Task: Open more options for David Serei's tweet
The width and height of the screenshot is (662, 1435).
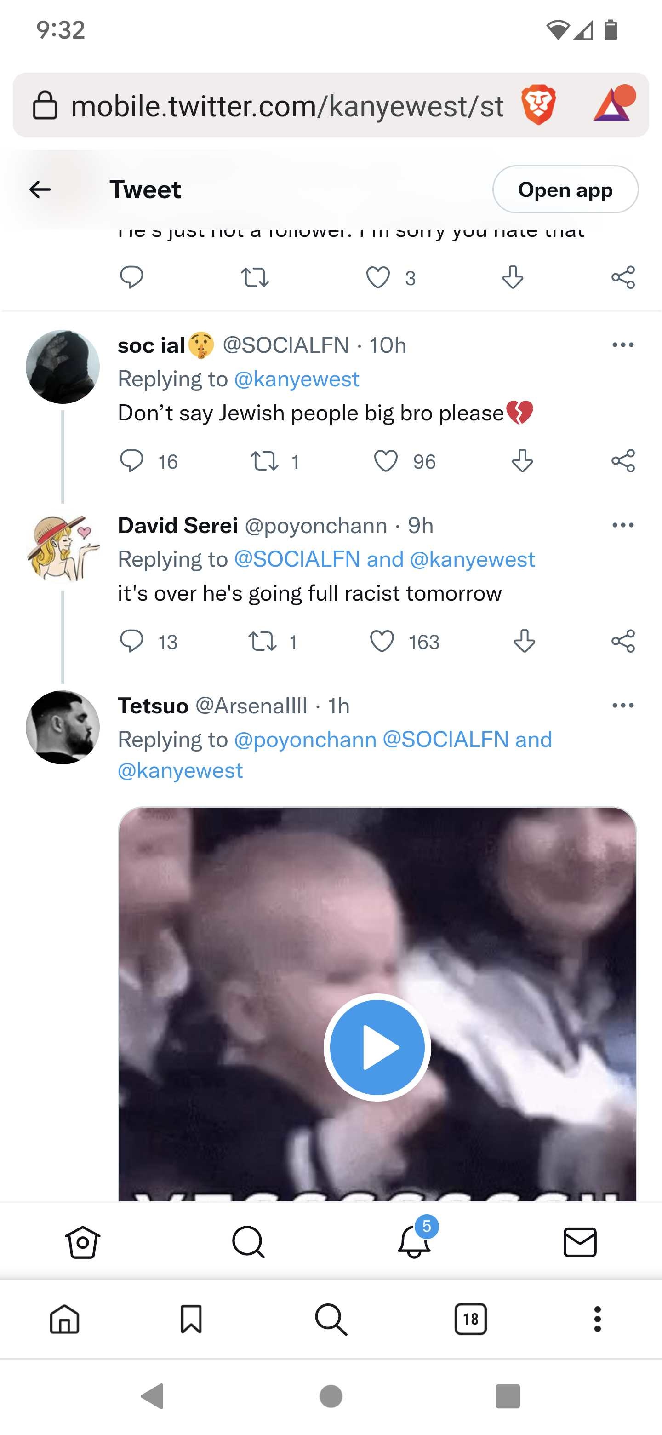Action: click(x=622, y=525)
